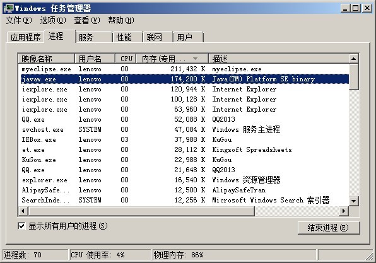Image resolution: width=376 pixels, height=263 pixels.
Task: Toggle 显示所有用户的进程 checkbox
Action: (21, 226)
